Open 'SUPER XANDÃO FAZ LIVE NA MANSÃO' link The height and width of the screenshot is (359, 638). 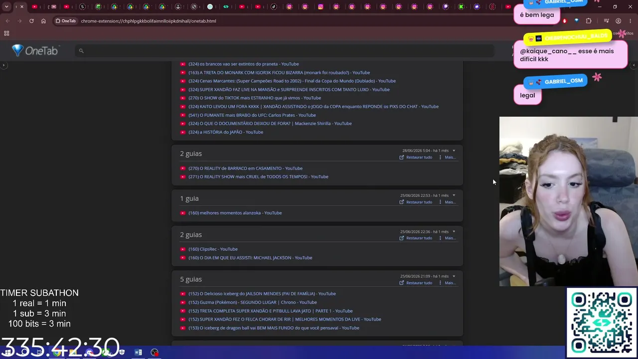[289, 89]
